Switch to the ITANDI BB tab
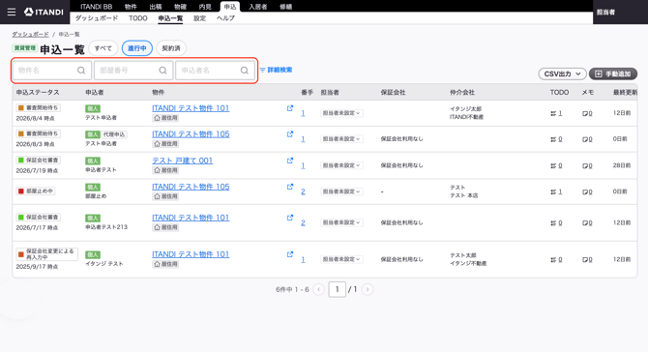The width and height of the screenshot is (648, 352). point(97,7)
